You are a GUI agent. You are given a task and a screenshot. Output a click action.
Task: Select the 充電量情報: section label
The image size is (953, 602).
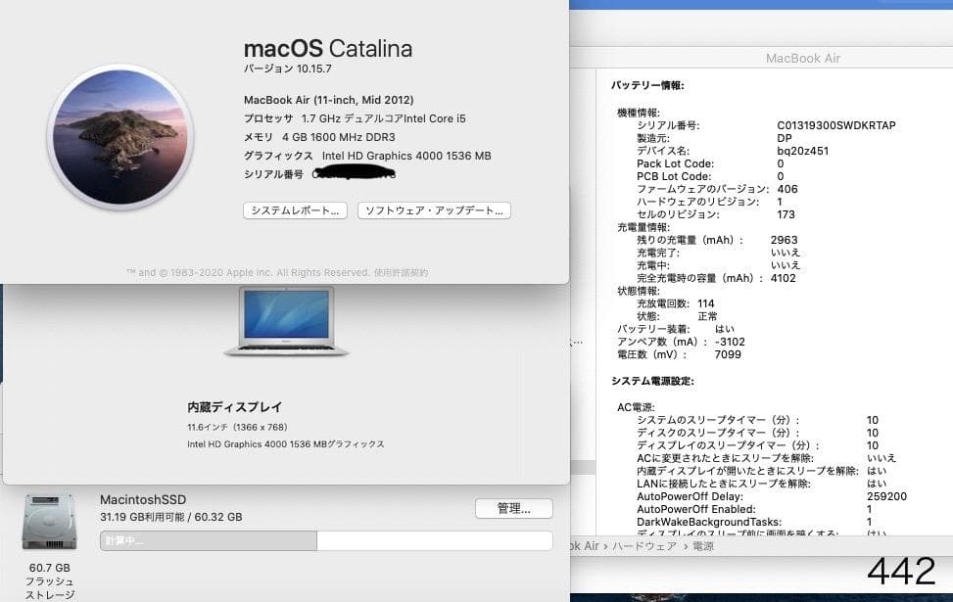643,227
